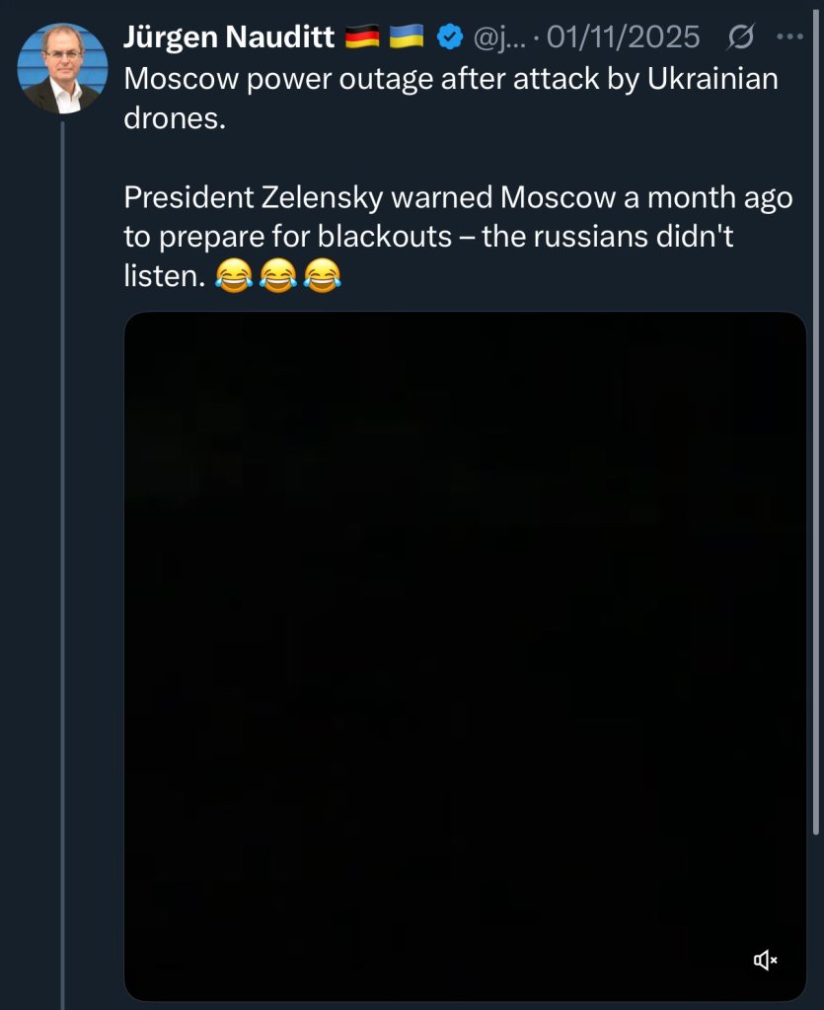Viewport: 824px width, 1010px height.
Task: Unmute the video with the speaker icon
Action: [766, 960]
